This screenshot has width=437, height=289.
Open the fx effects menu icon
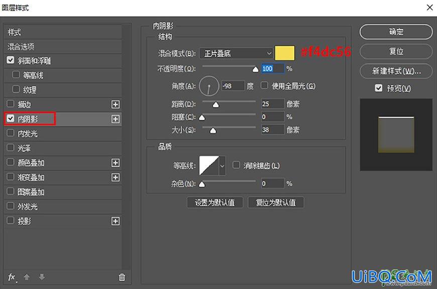(x=12, y=277)
